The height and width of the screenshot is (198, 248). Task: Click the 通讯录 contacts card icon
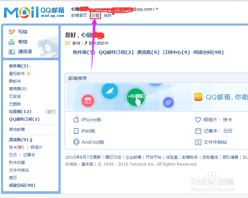12,52
